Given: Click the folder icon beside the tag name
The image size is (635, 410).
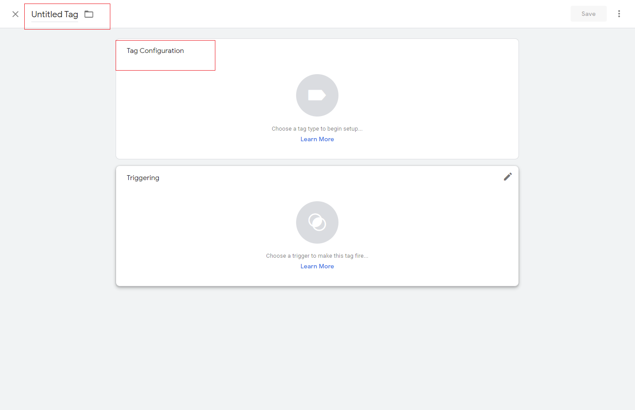Looking at the screenshot, I should click(x=89, y=14).
